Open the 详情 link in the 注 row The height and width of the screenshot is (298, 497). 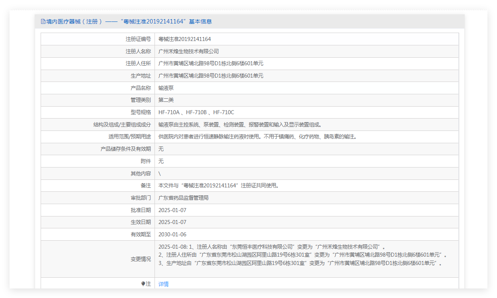(163, 284)
